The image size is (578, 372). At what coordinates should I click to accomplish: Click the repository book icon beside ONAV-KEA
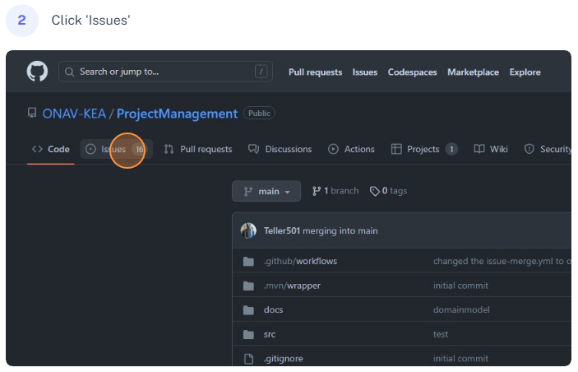[32, 113]
